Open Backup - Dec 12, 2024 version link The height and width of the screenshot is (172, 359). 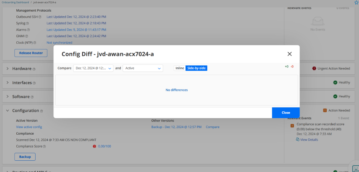tap(176, 127)
